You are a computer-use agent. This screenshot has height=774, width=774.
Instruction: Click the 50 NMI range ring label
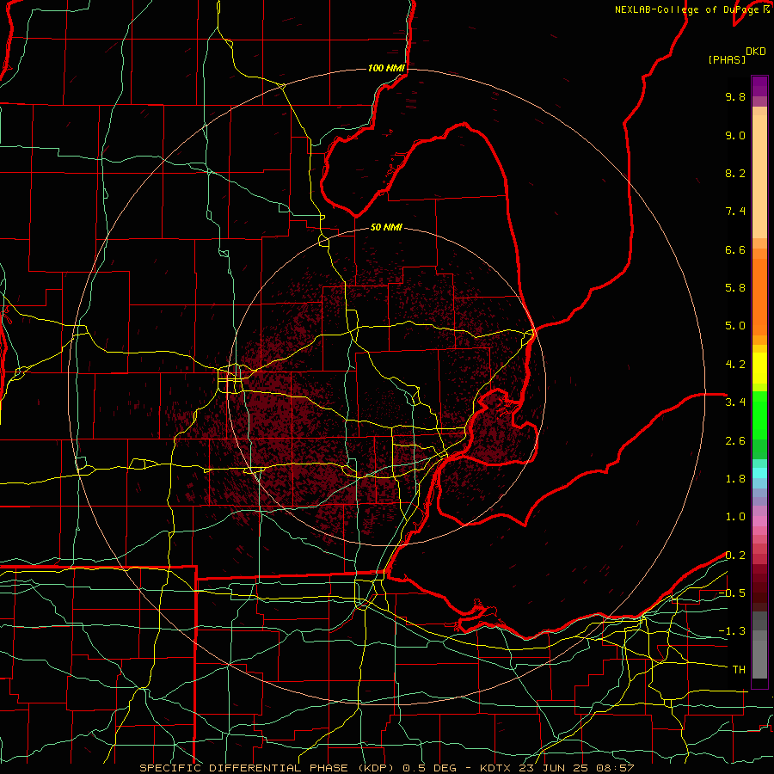386,227
